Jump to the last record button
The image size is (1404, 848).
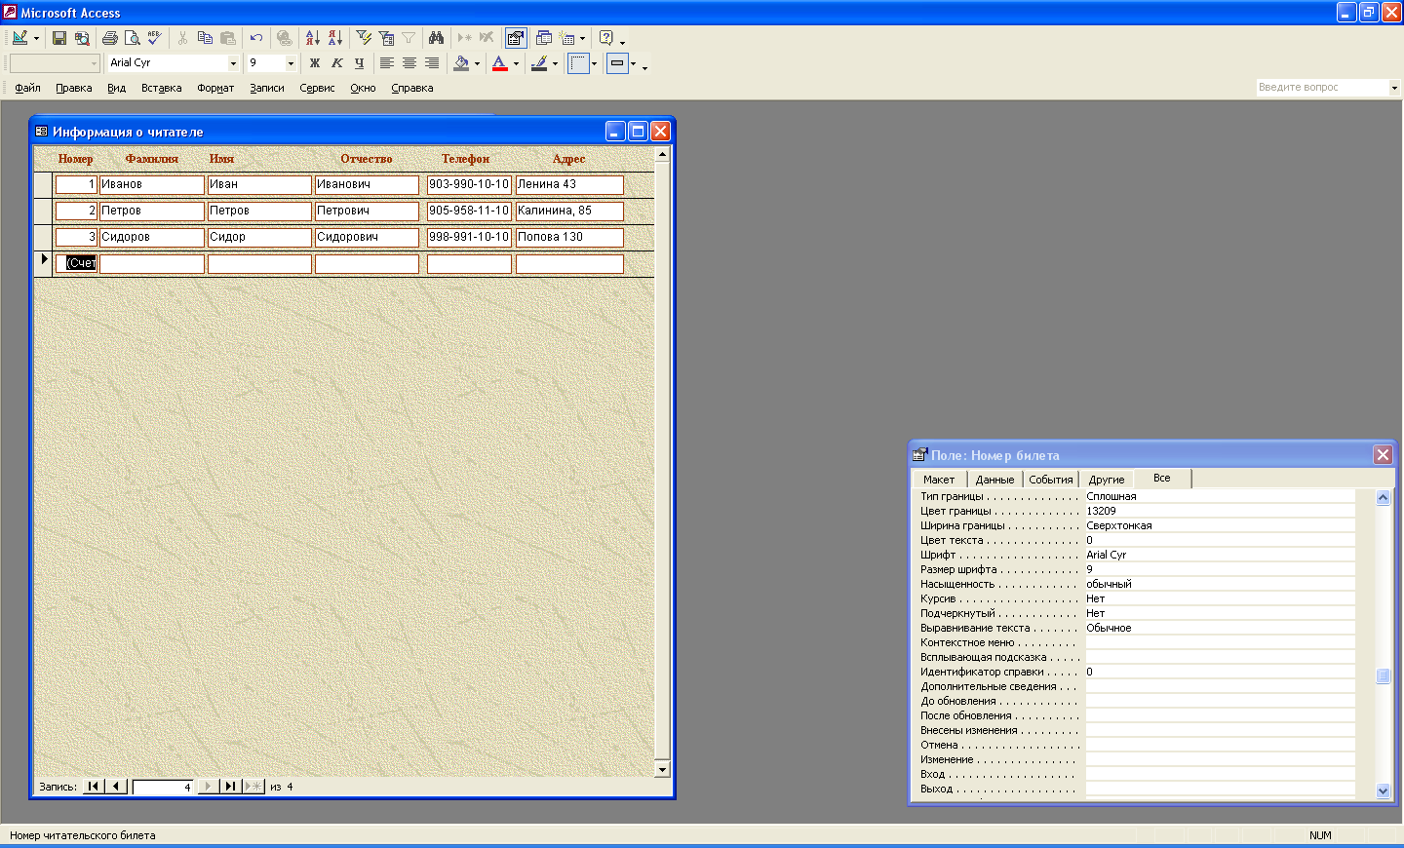[x=230, y=787]
